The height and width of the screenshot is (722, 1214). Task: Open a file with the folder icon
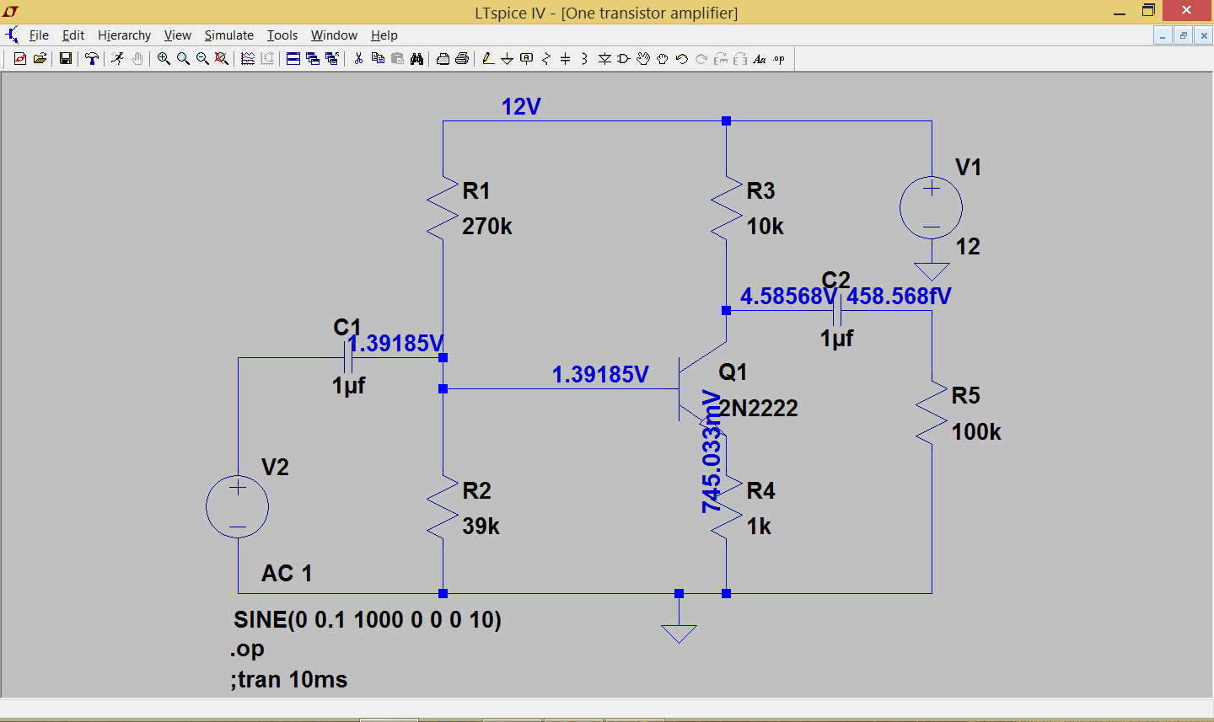tap(40, 59)
